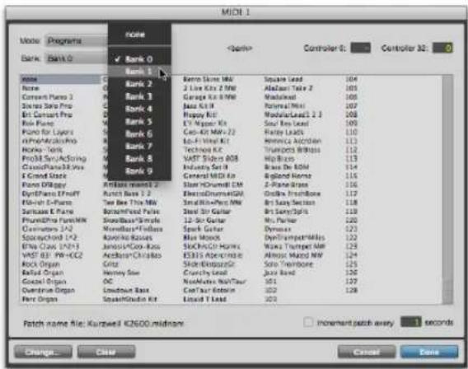Click the increment seconds number field

tap(411, 322)
